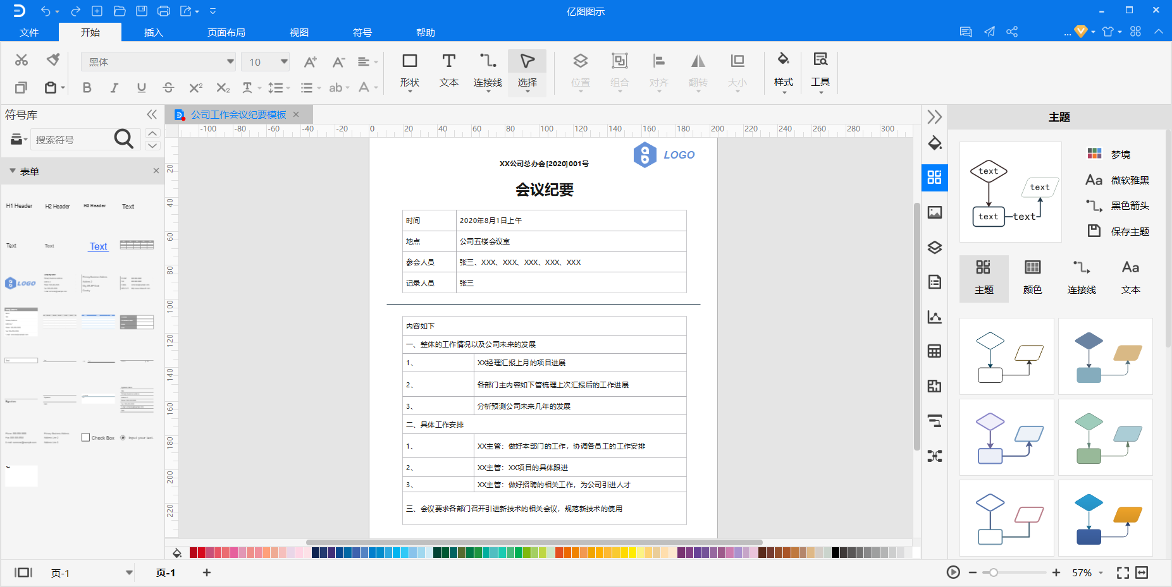Screen dimensions: 1172x587
Task: Open the font size dropdown showing 10
Action: point(284,61)
